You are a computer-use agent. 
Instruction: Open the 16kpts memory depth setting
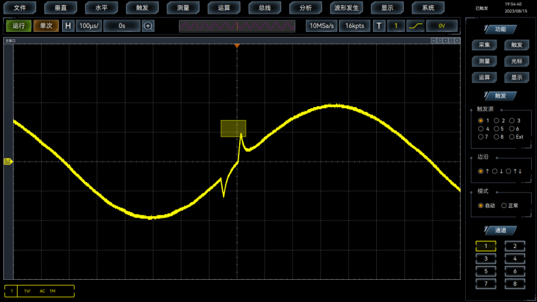[355, 26]
